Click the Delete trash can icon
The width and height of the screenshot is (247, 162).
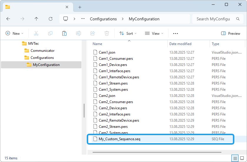pyautogui.click(x=107, y=34)
